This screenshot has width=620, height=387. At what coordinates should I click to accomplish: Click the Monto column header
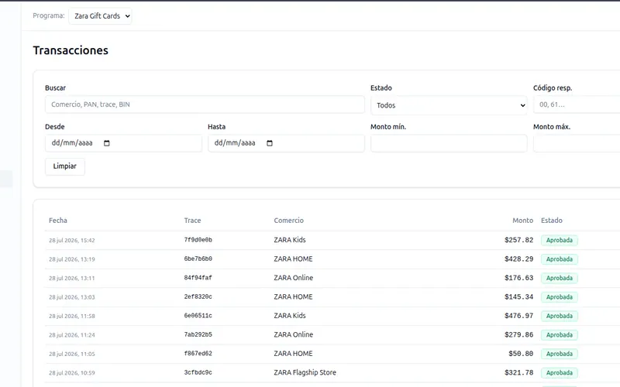(522, 221)
